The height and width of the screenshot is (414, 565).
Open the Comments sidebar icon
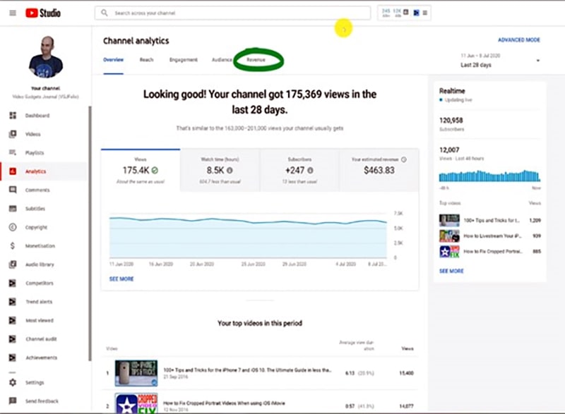(13, 190)
